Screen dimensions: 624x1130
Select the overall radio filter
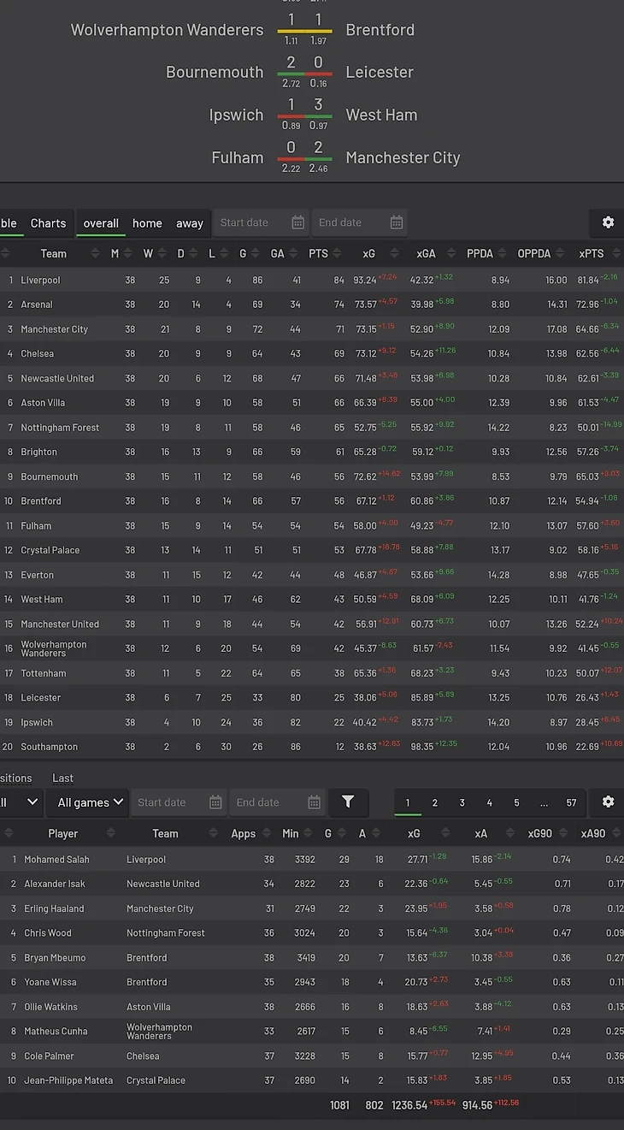(x=101, y=223)
